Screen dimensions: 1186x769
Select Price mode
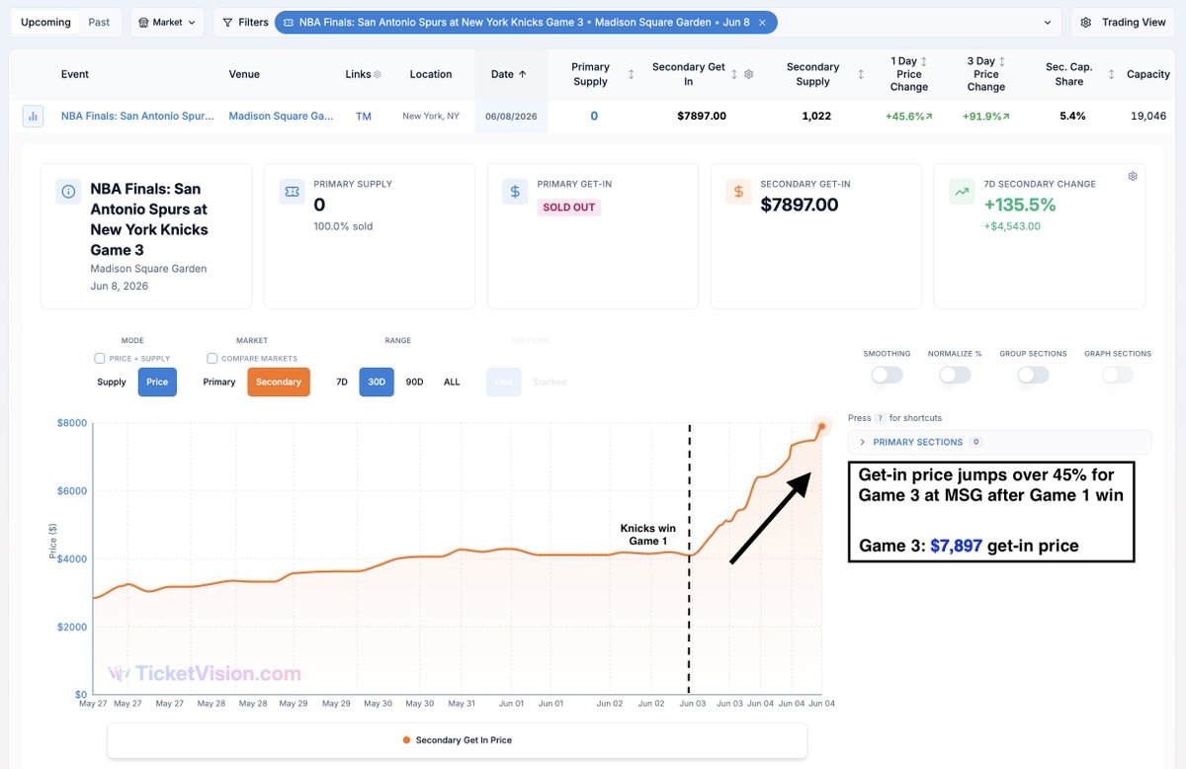[157, 382]
